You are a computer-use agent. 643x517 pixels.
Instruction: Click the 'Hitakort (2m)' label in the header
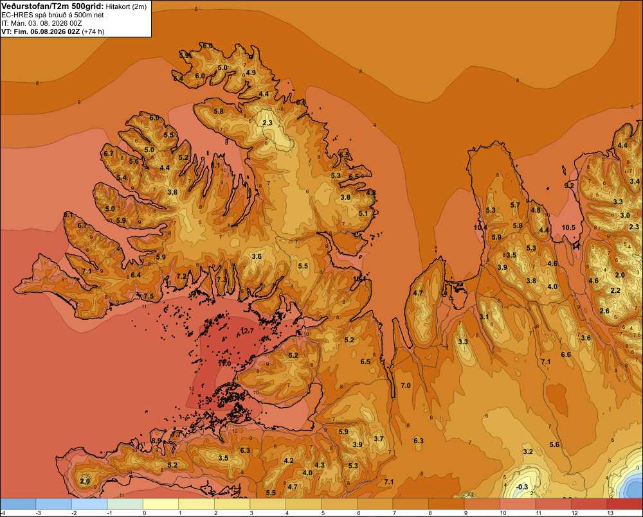(126, 6)
